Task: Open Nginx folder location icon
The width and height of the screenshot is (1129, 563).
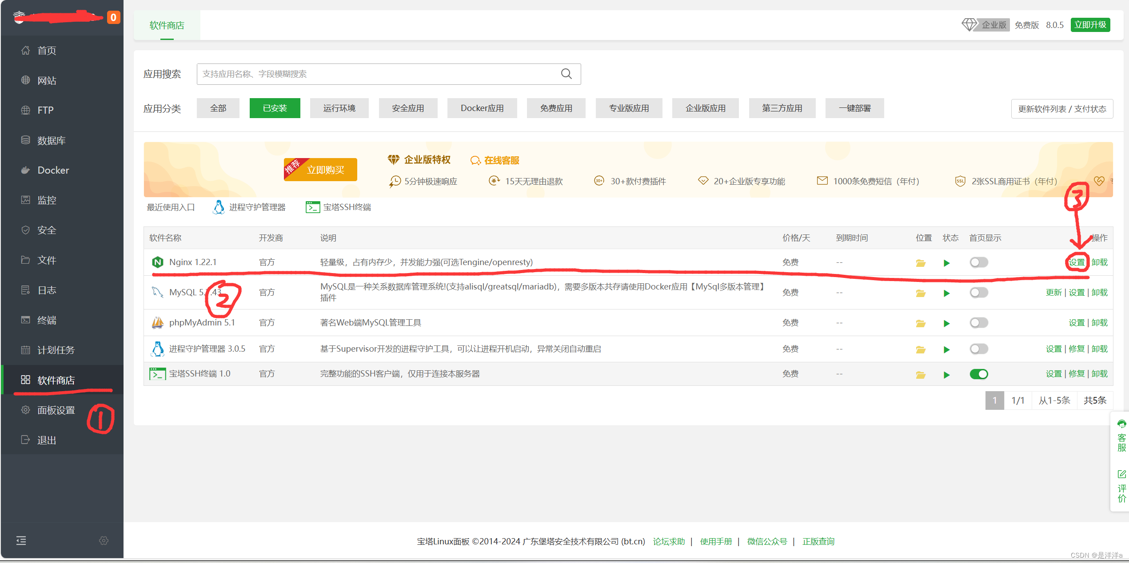Action: [x=920, y=263]
